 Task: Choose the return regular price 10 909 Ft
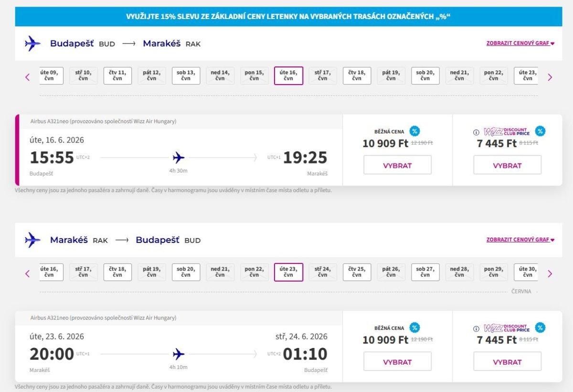click(397, 361)
